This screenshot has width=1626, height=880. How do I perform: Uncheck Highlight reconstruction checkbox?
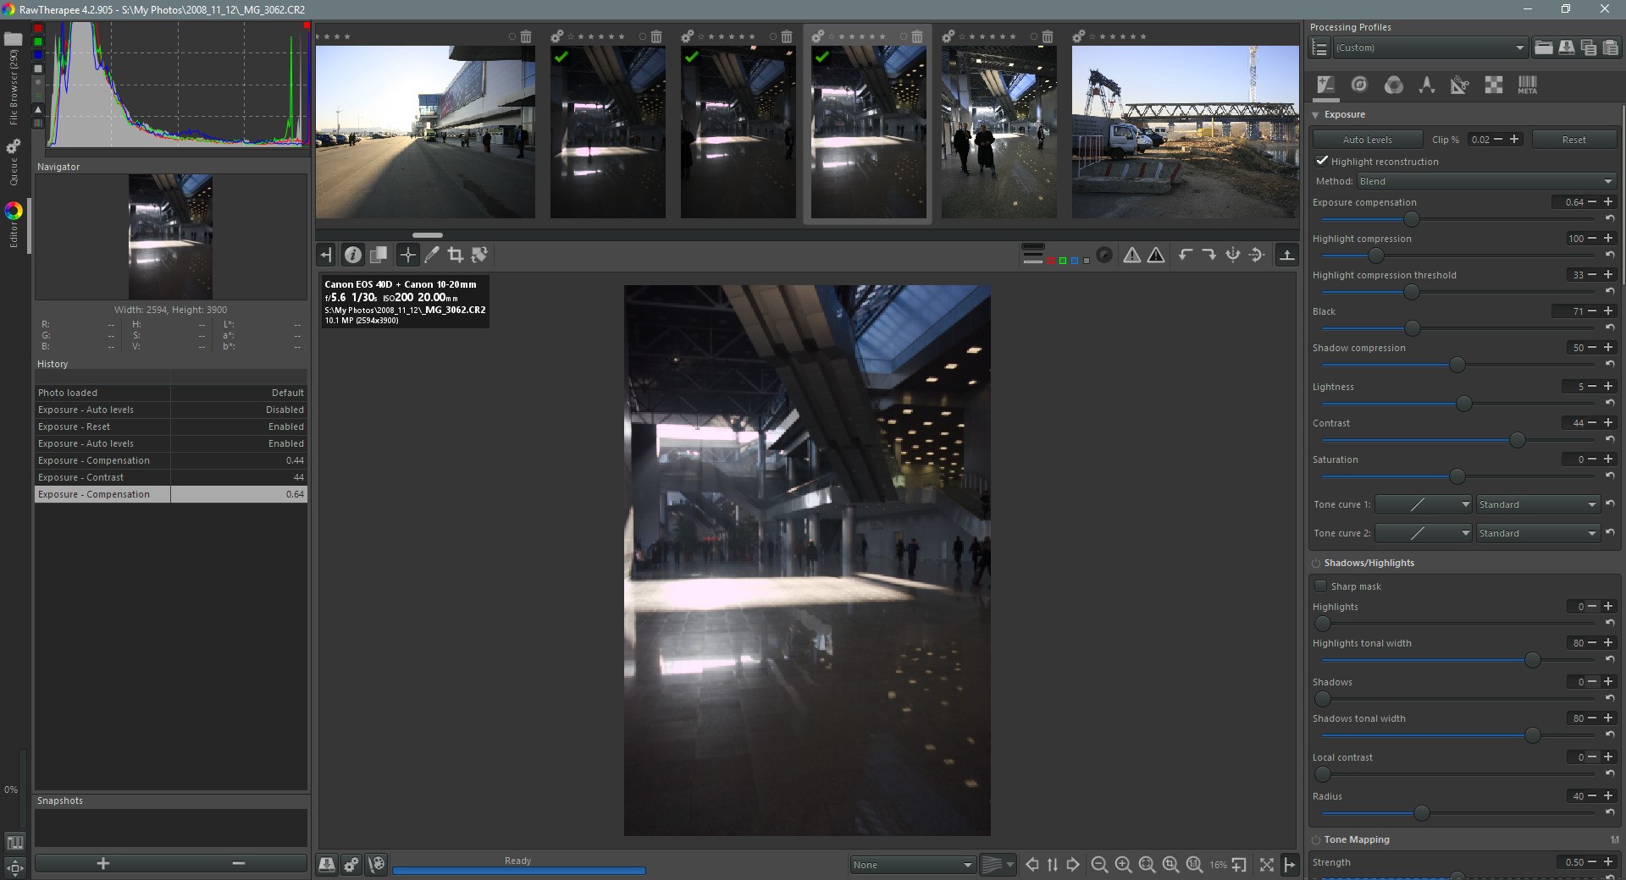(x=1321, y=161)
